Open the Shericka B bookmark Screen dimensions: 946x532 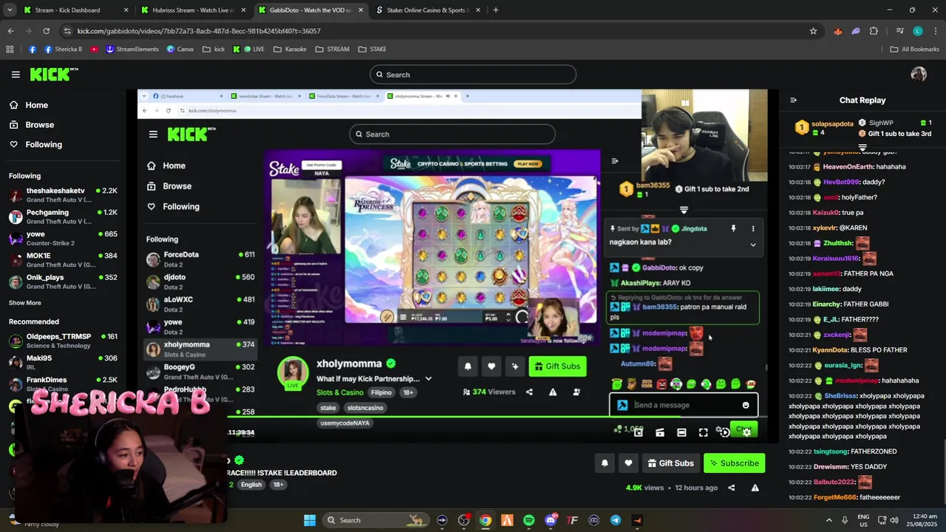pos(63,50)
